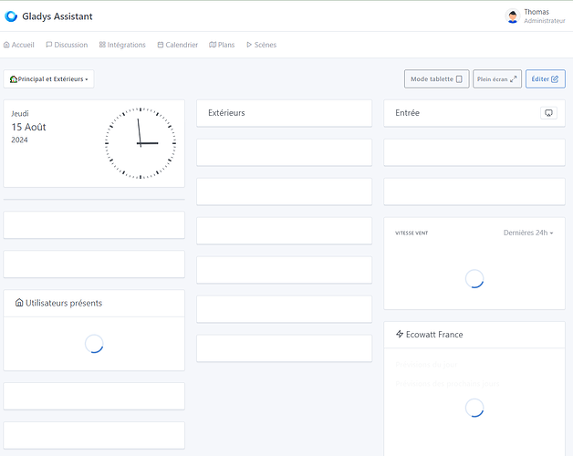Switch to the Calendrier tab
The height and width of the screenshot is (456, 573).
point(177,45)
